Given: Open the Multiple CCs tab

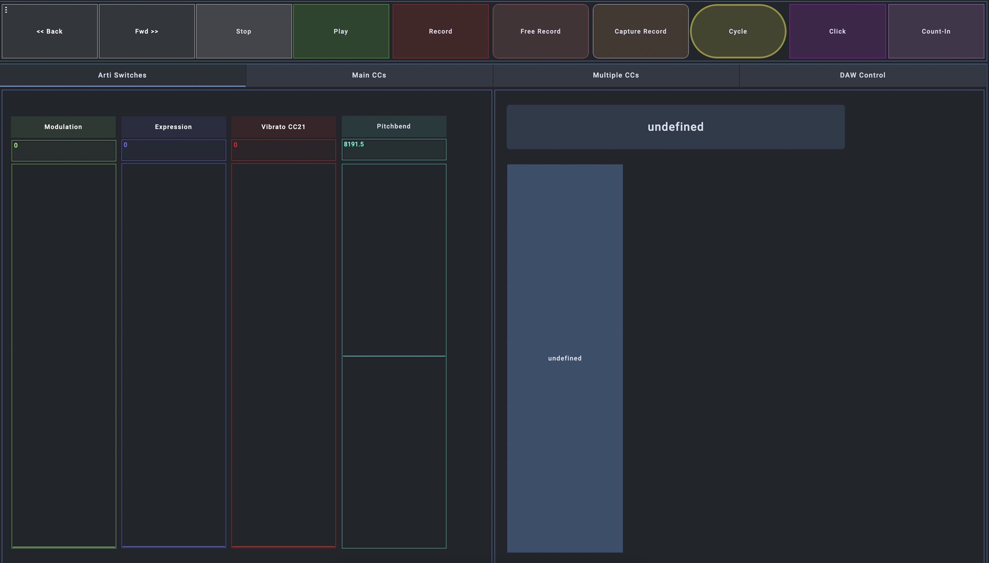Looking at the screenshot, I should click(x=616, y=76).
